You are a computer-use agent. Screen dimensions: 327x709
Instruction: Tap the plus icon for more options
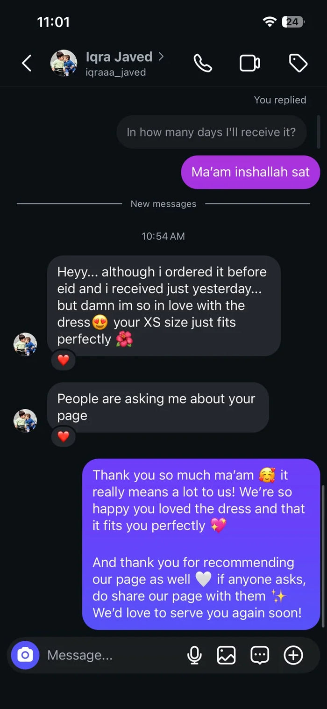(293, 655)
